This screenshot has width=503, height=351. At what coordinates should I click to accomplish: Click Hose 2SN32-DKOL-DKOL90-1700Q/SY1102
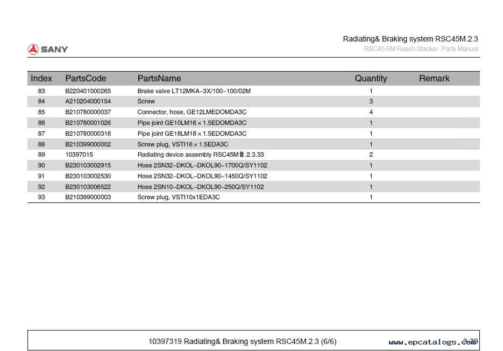pos(202,165)
